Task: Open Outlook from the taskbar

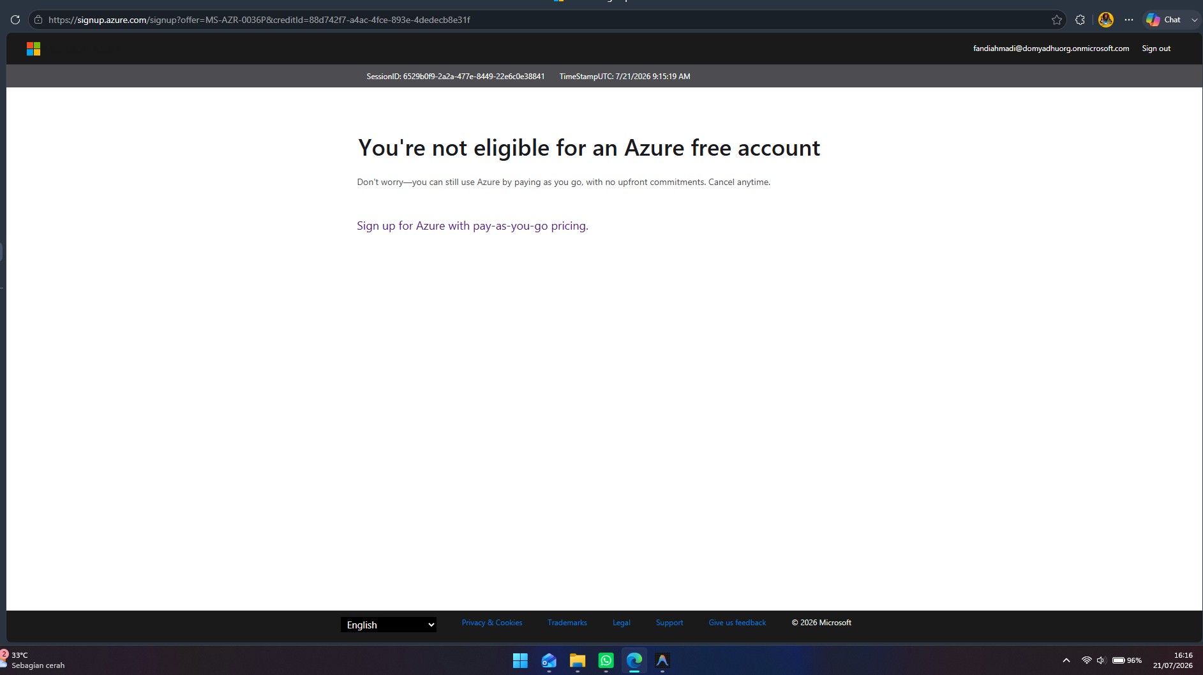Action: point(549,660)
